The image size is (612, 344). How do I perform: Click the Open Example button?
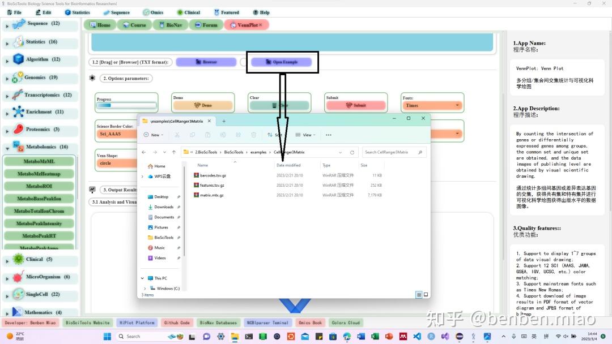pyautogui.click(x=282, y=62)
